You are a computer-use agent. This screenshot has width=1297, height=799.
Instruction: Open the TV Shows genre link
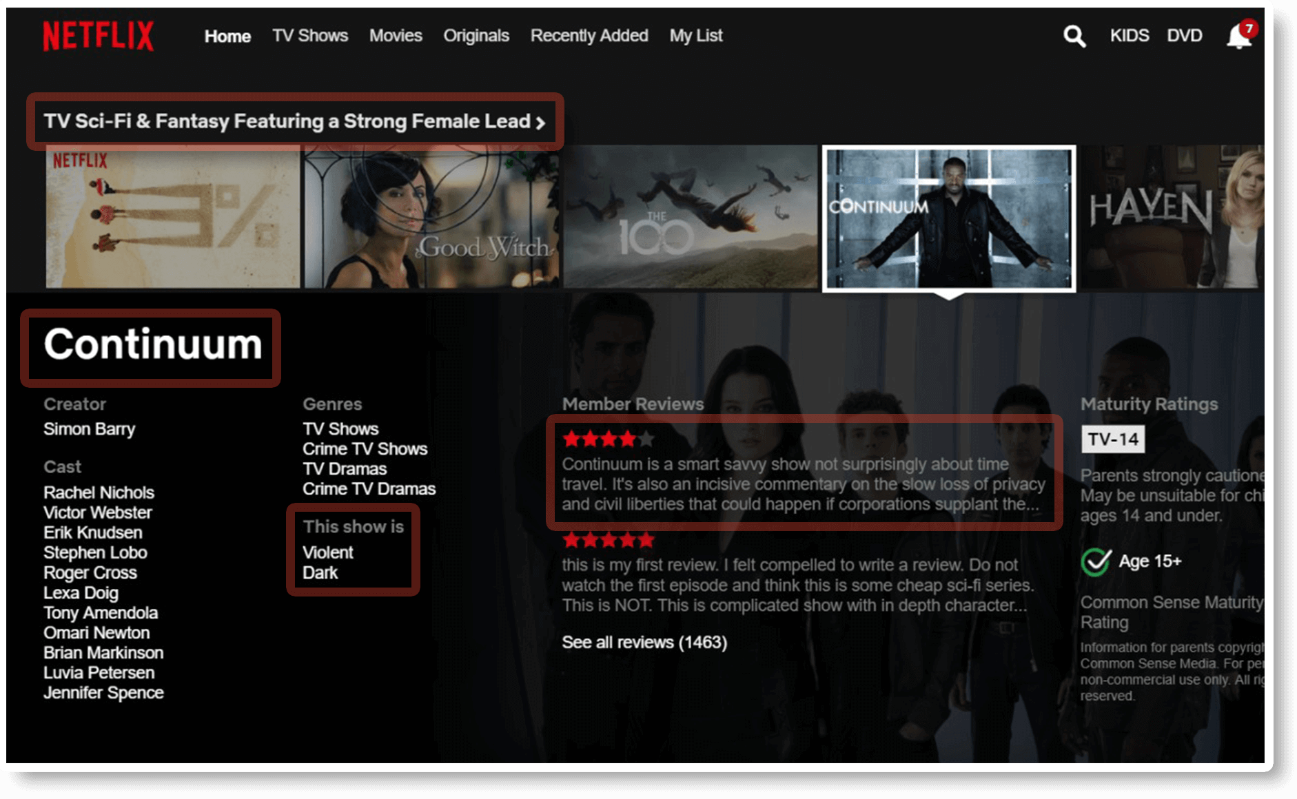(x=340, y=429)
